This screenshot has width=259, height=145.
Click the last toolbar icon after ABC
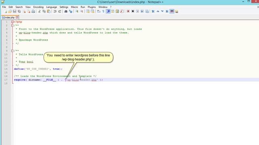point(176,11)
